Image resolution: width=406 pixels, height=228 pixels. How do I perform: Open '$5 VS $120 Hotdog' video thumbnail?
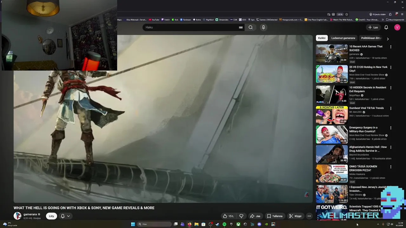332,74
